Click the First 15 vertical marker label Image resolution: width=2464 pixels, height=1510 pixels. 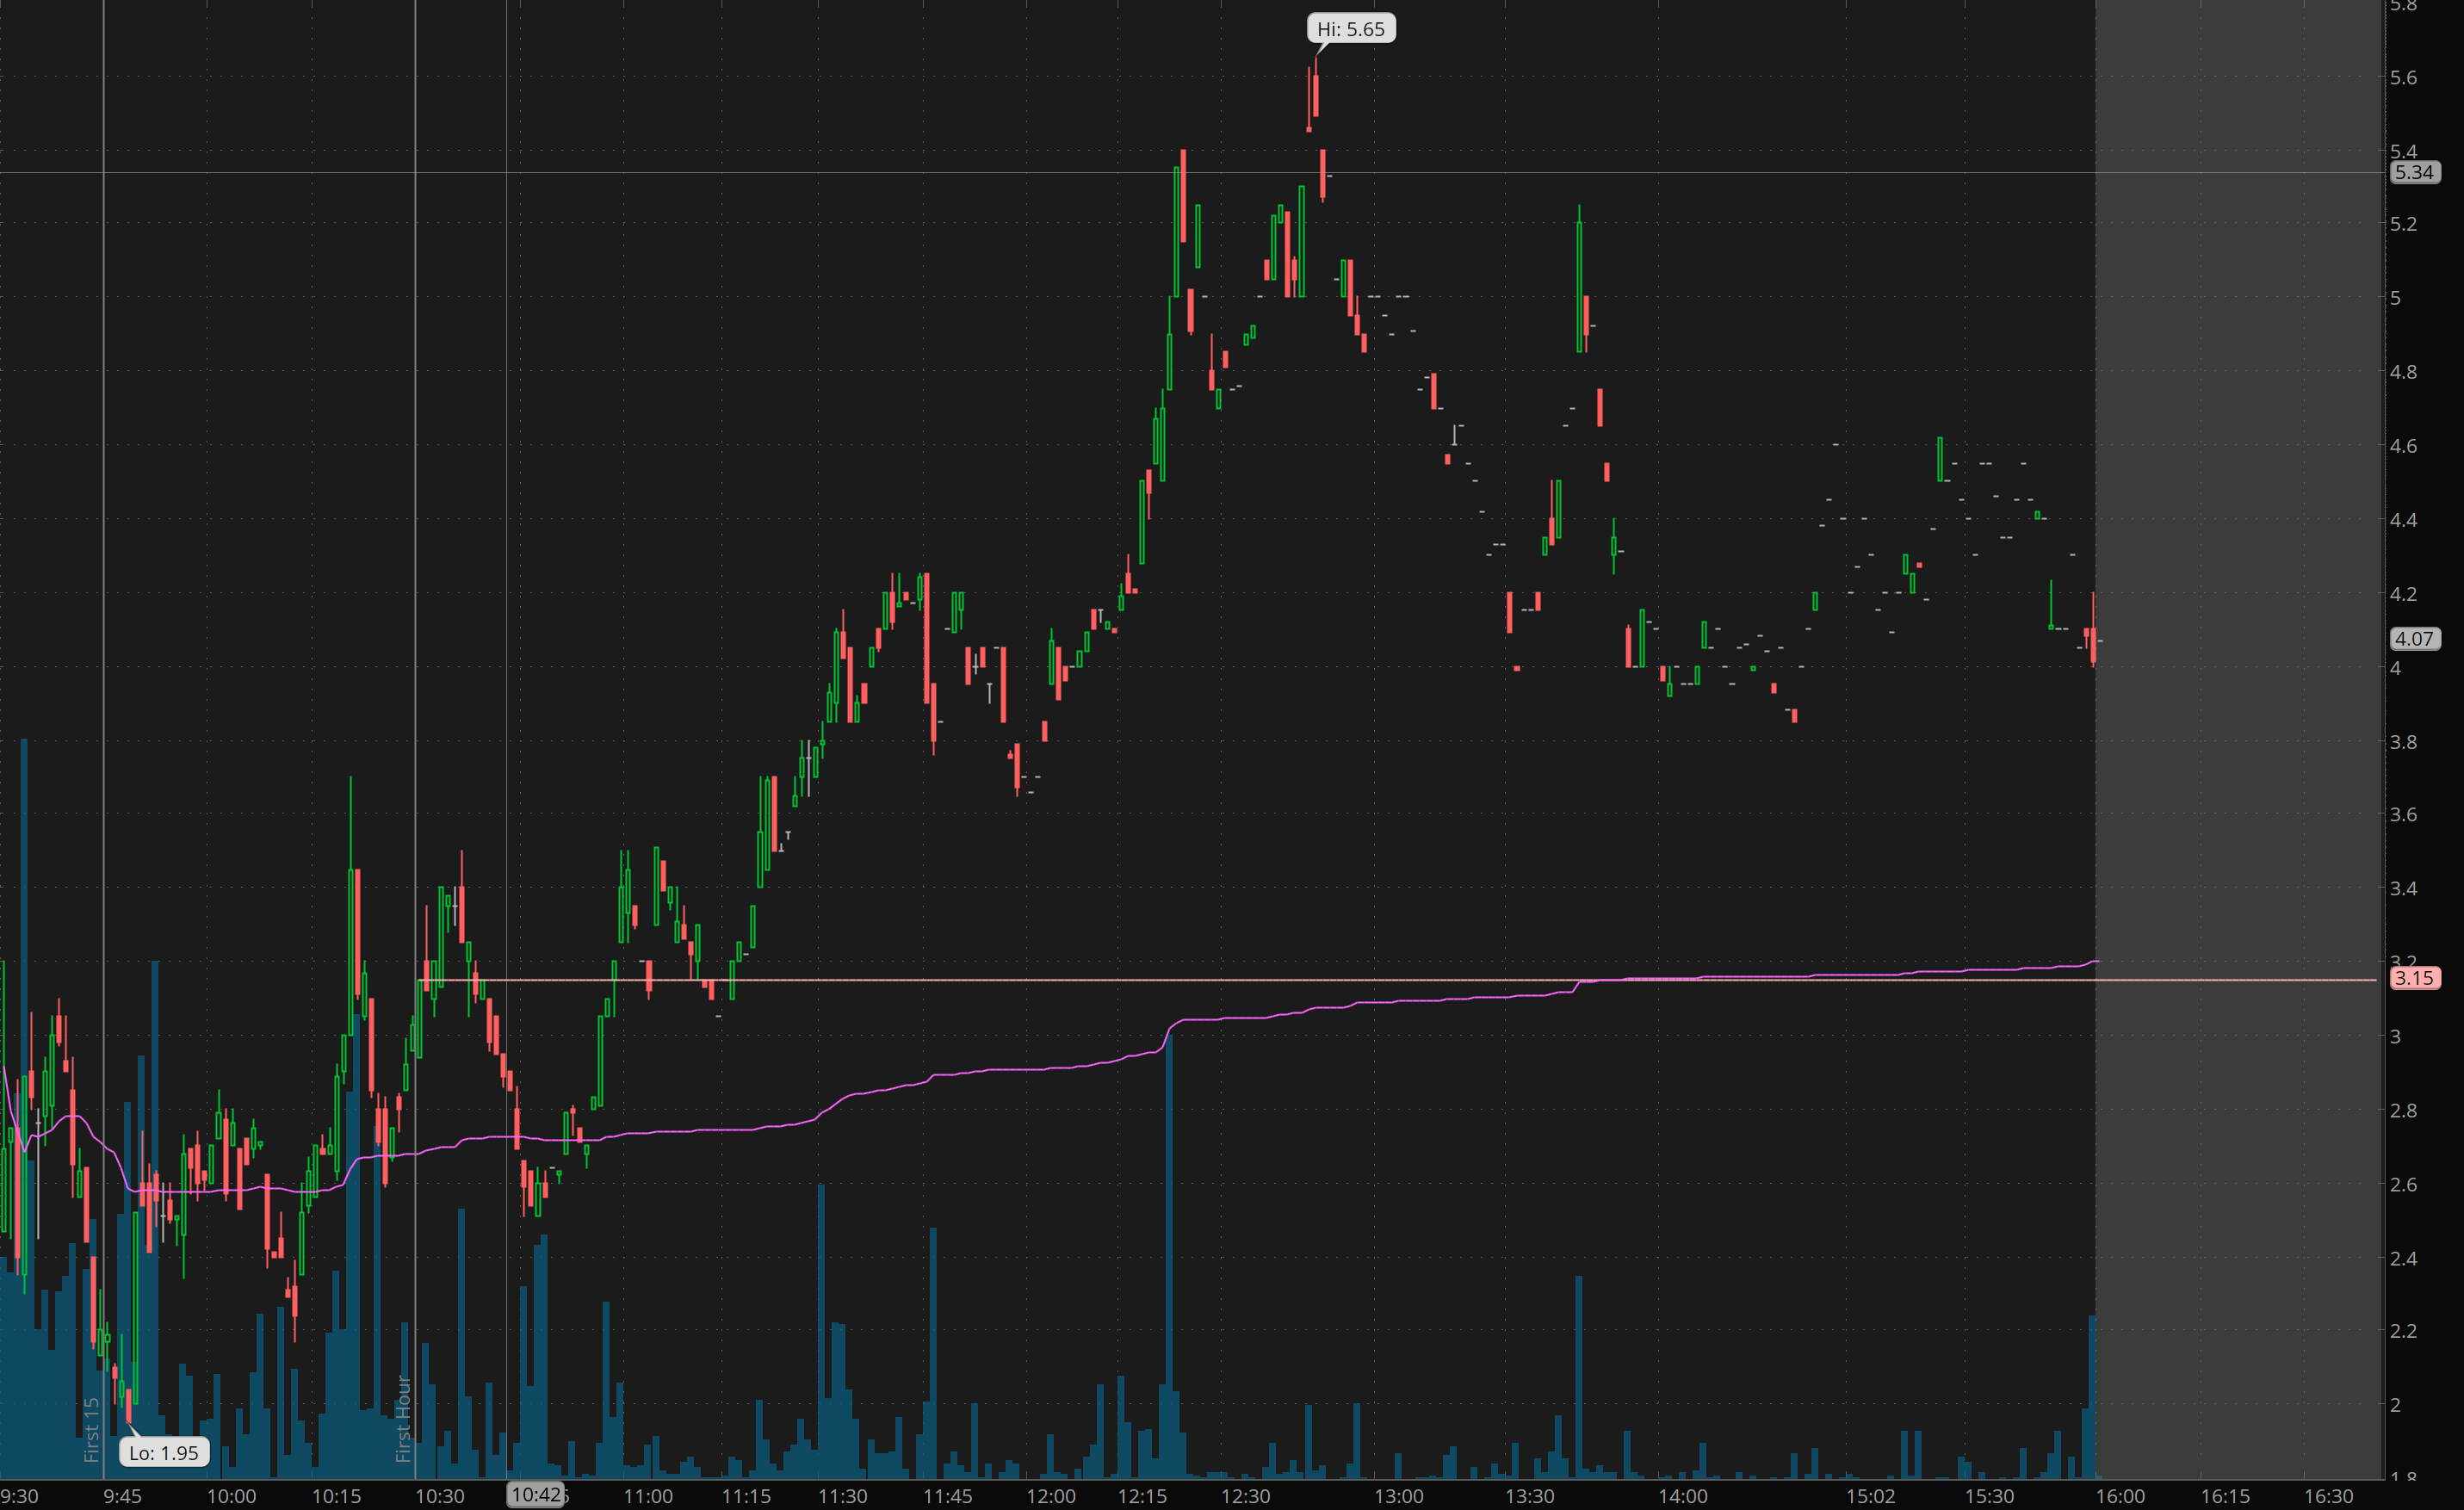[92, 1429]
